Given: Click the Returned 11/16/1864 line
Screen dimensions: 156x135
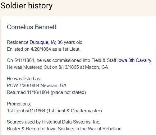Looking at the screenshot, I should pos(46,92).
